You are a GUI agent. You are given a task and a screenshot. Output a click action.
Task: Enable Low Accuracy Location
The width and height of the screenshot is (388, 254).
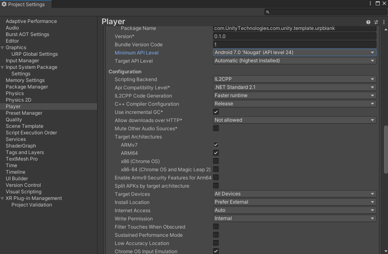pos(216,243)
